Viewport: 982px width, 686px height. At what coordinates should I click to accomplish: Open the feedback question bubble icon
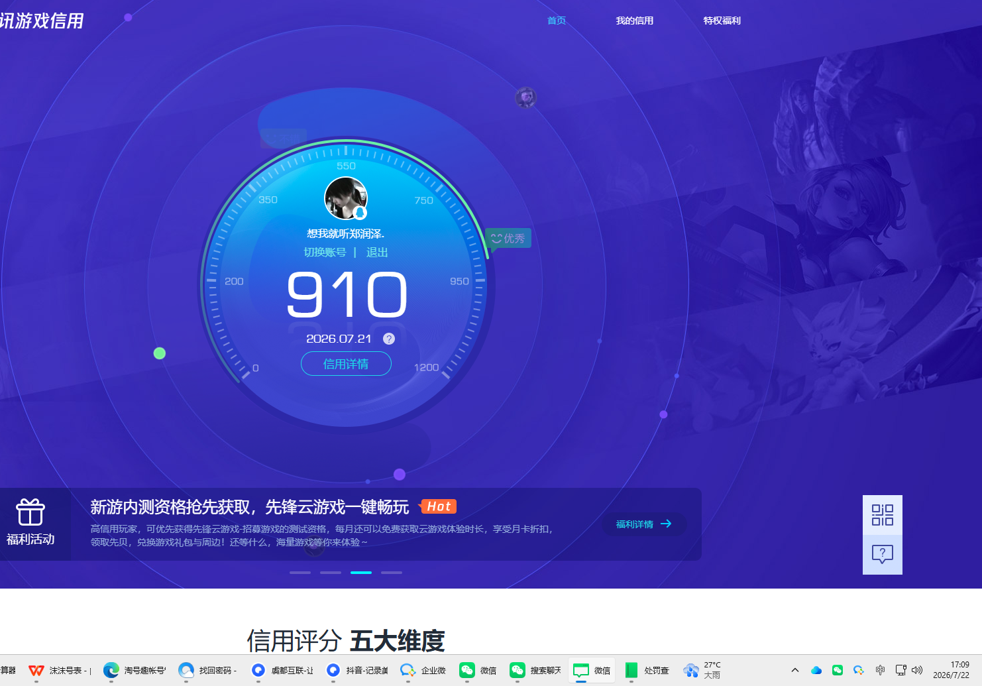[x=883, y=555]
